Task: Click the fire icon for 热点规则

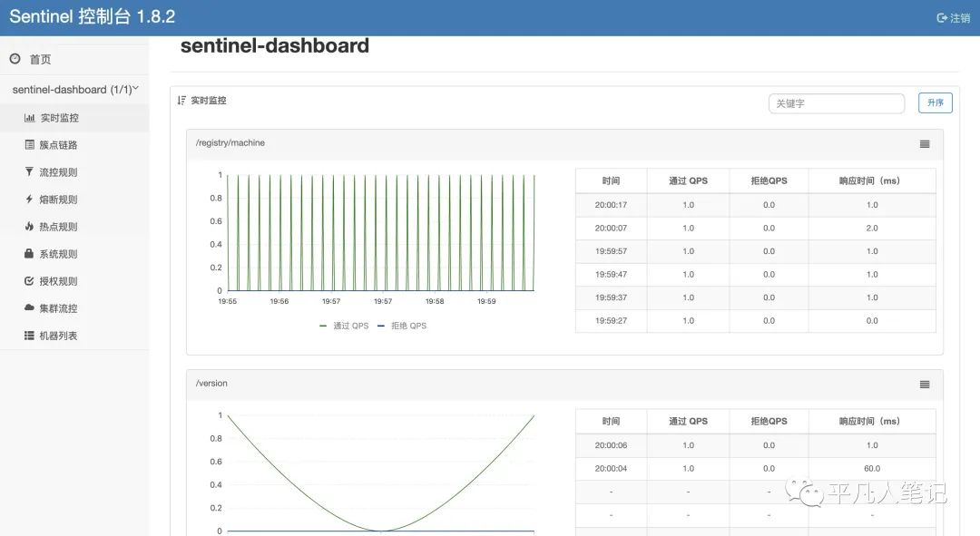Action: point(29,226)
